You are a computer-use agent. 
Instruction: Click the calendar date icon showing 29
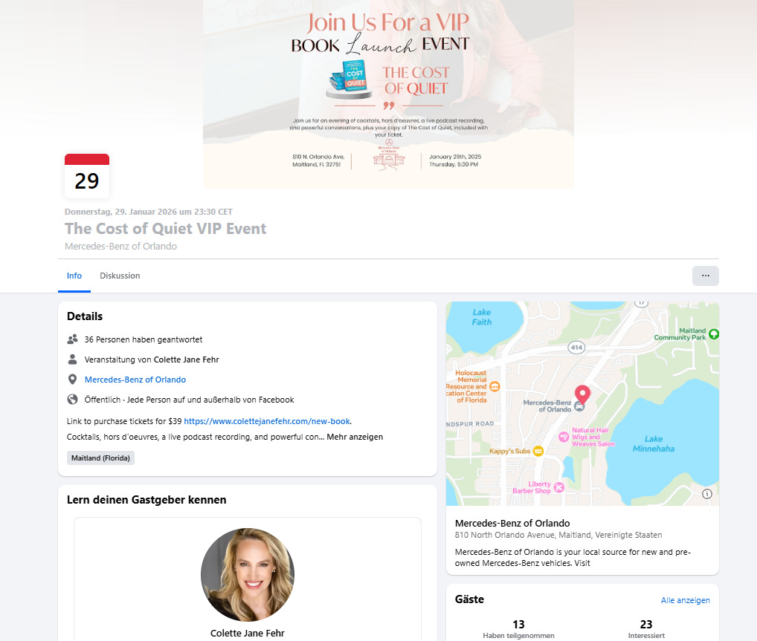(x=87, y=176)
